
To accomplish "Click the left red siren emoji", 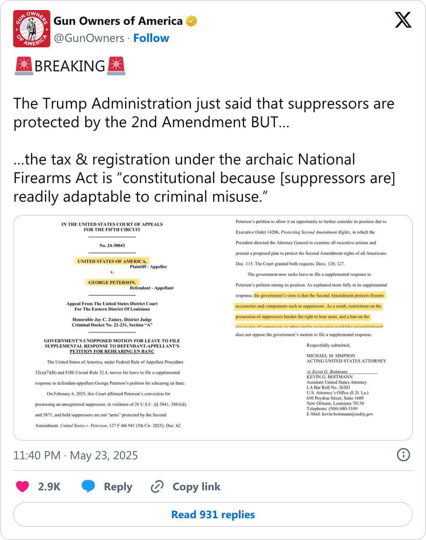I will tap(24, 66).
